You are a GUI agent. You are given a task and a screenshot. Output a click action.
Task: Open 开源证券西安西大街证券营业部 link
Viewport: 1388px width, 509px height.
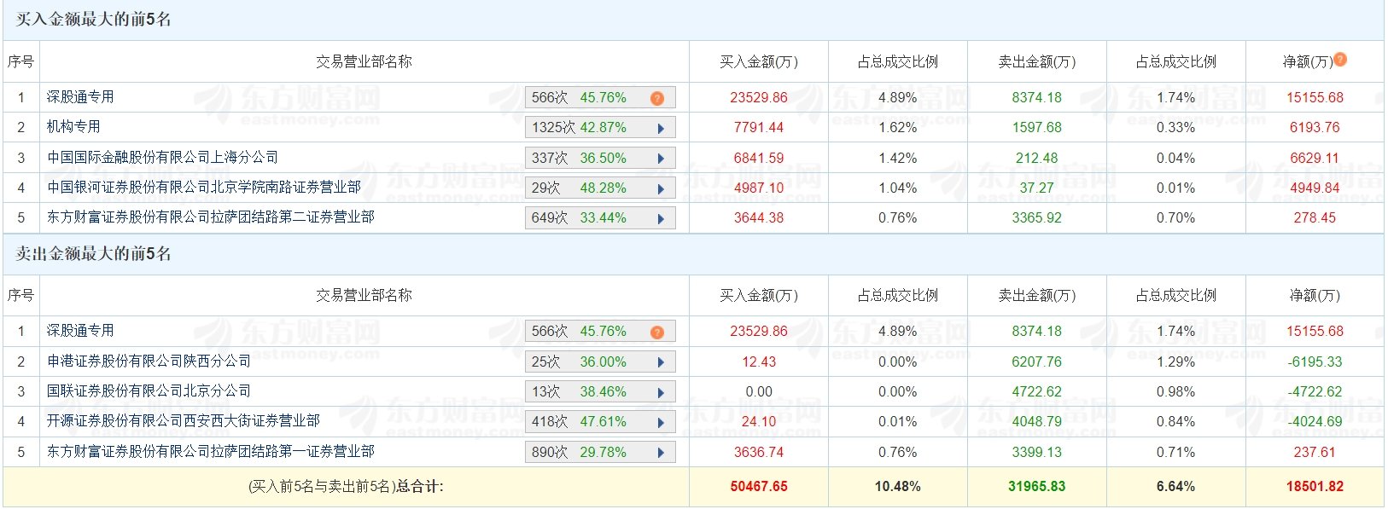183,420
